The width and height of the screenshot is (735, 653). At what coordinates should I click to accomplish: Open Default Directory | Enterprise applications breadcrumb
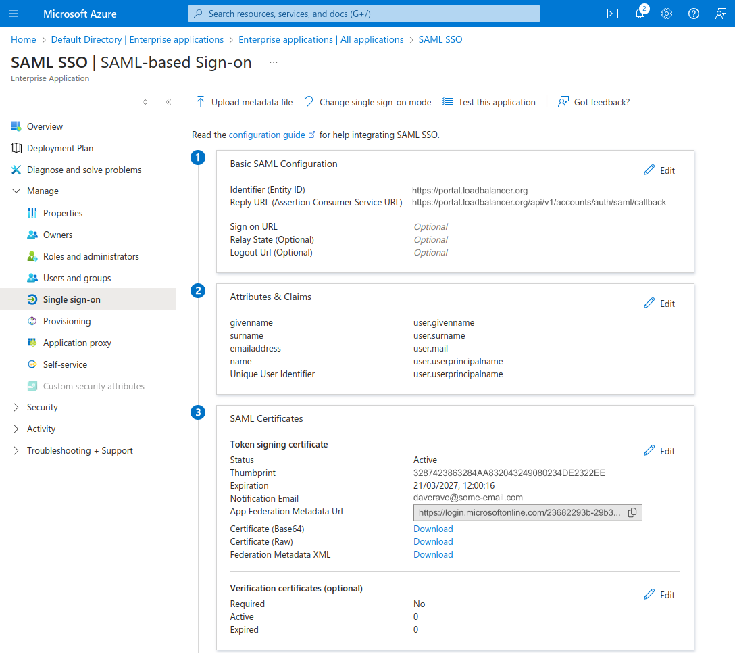pyautogui.click(x=137, y=39)
